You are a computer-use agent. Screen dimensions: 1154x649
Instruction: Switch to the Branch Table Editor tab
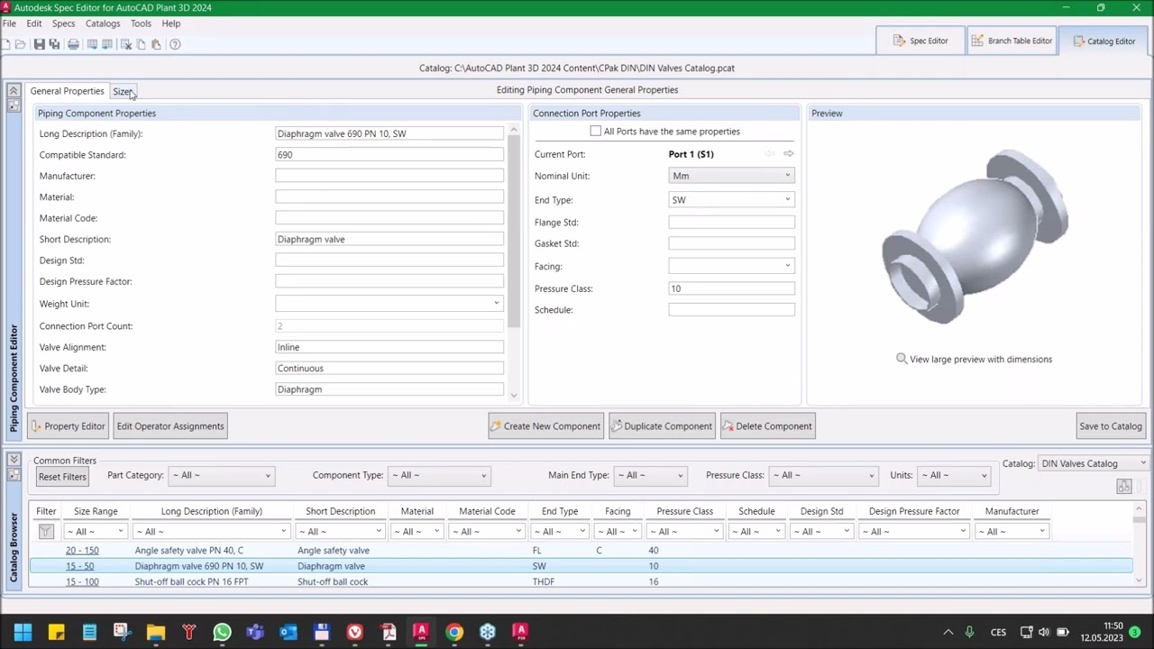(x=1012, y=41)
